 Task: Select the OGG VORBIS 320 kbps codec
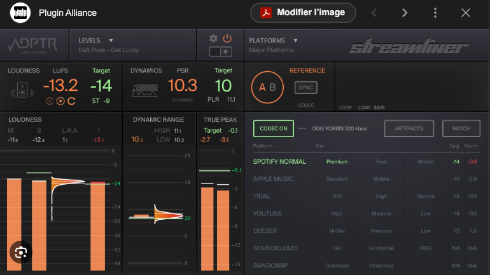click(339, 128)
